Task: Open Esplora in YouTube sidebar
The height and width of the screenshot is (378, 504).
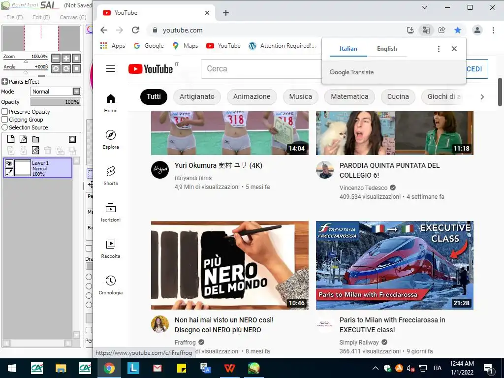Action: pos(111,139)
